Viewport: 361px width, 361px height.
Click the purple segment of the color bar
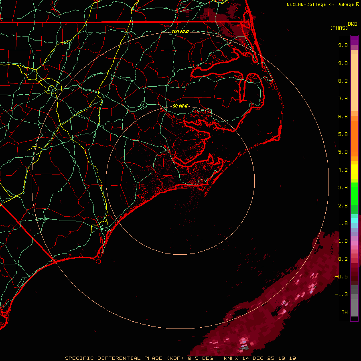(x=354, y=40)
